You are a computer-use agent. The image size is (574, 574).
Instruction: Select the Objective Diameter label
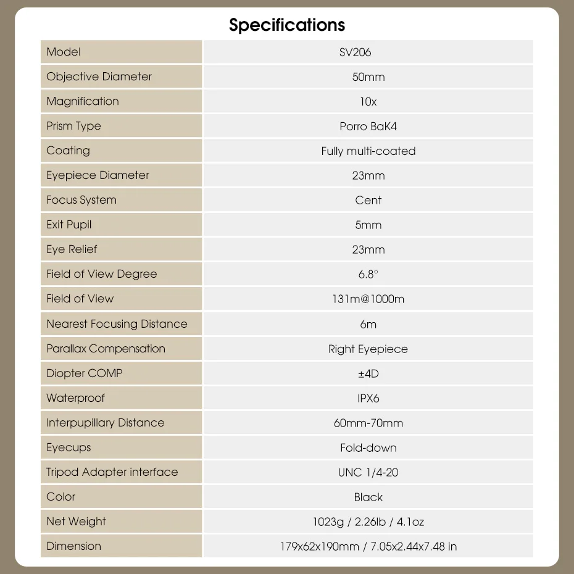[99, 77]
